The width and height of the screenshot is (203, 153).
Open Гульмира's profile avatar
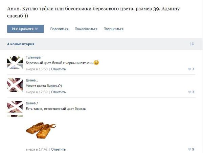15,63
